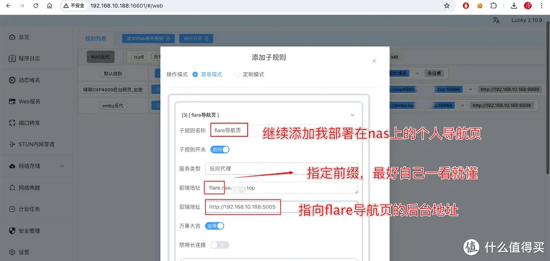Toggle the 子规则开关 switch
The image size is (550, 261).
click(x=219, y=150)
